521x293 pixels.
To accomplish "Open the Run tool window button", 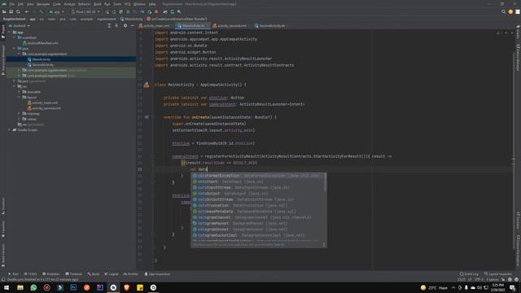I will [x=13, y=274].
